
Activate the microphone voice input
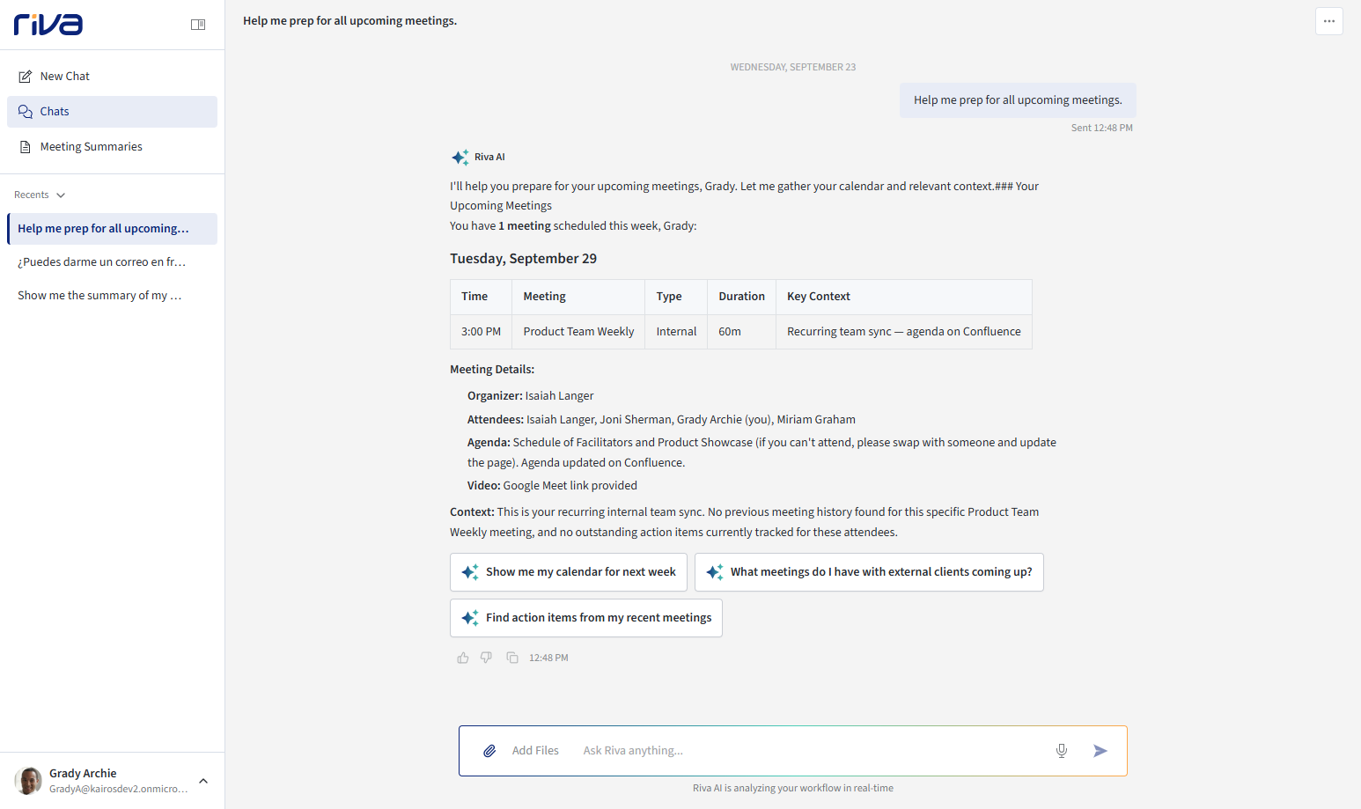pyautogui.click(x=1062, y=751)
